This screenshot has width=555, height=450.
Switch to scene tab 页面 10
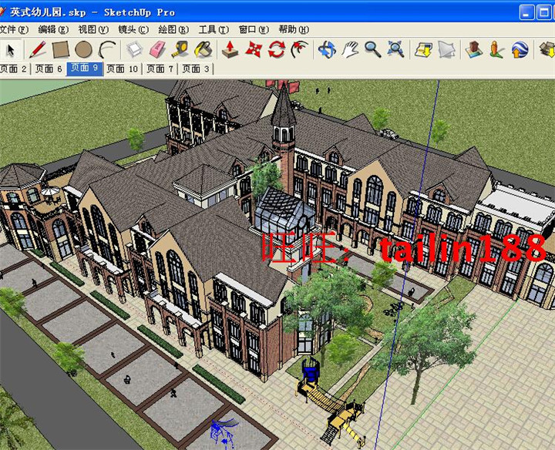coord(123,69)
